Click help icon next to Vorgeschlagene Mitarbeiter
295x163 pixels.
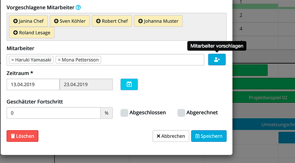click(78, 7)
